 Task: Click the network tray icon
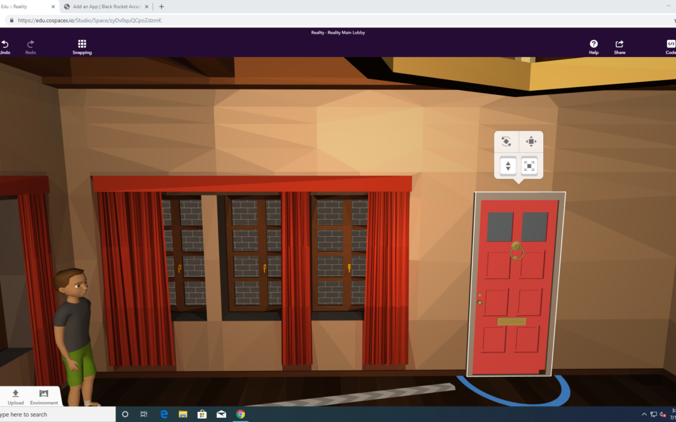653,414
